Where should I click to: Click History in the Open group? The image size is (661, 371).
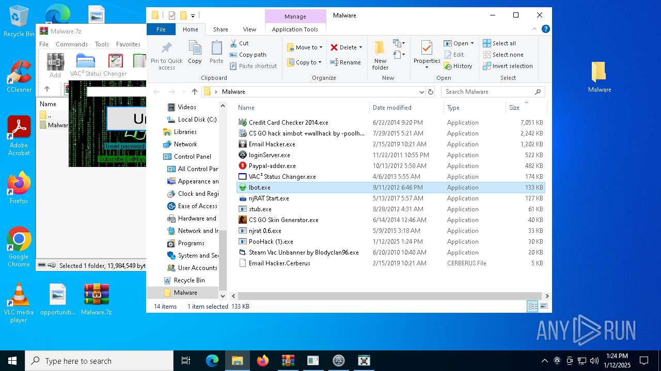tap(458, 66)
